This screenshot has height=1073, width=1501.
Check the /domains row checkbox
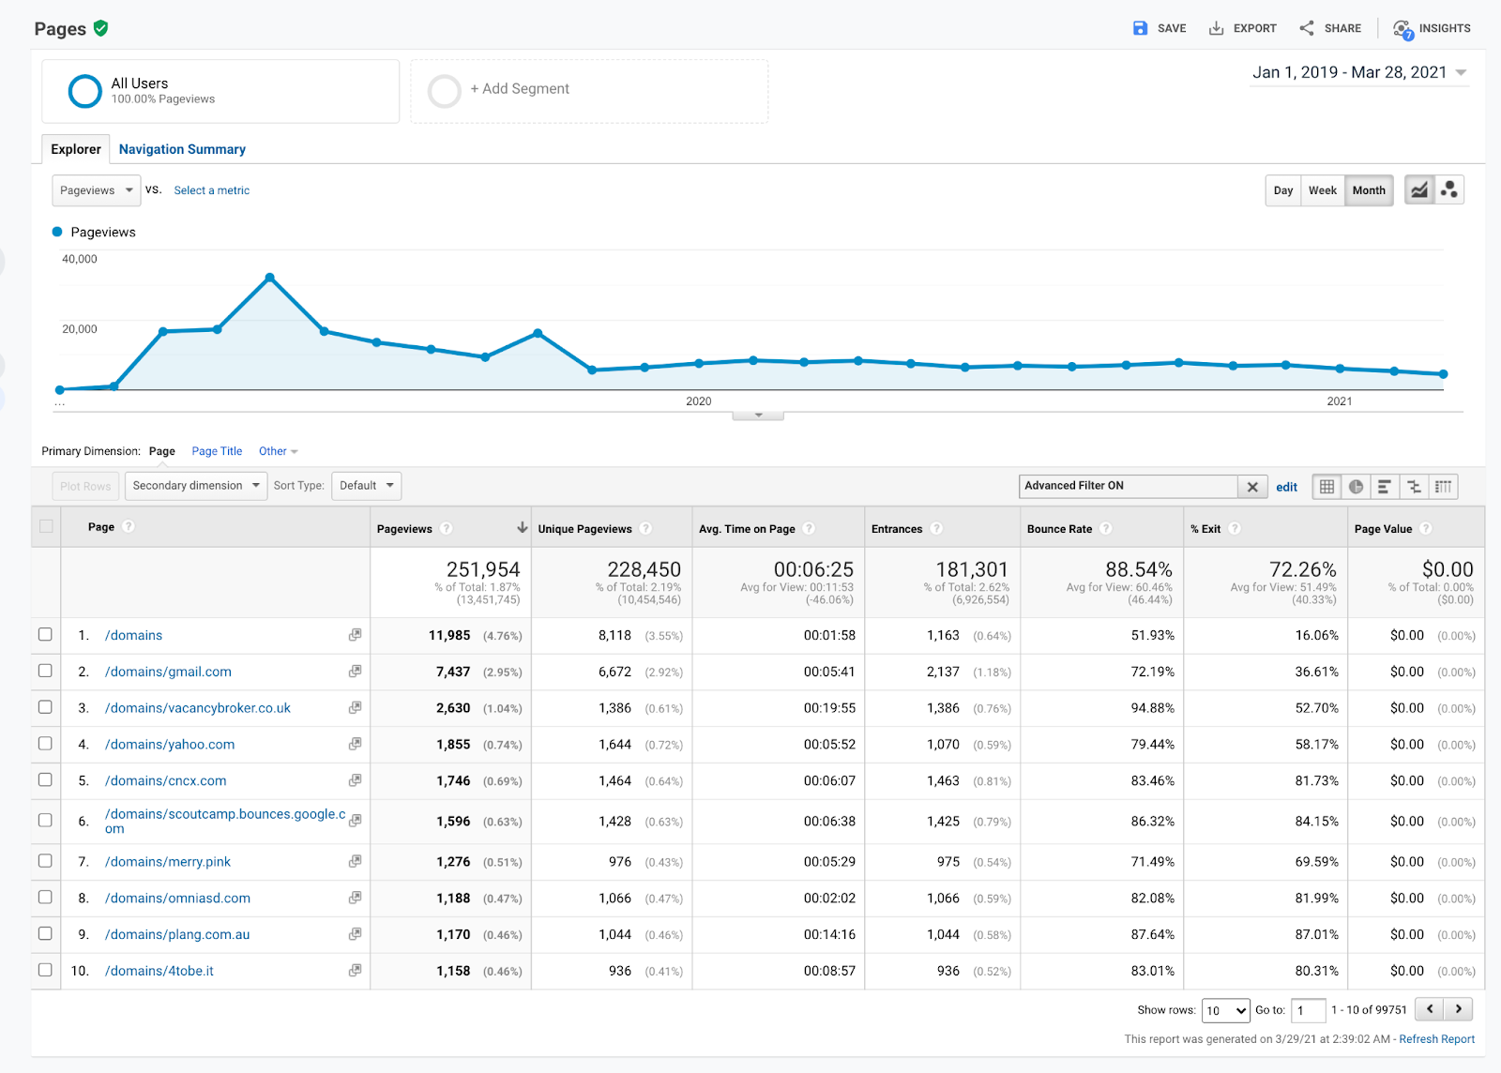[45, 634]
